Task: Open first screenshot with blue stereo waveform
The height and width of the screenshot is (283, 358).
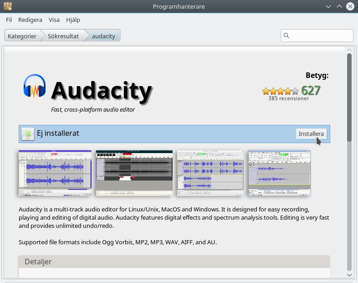Action: coord(55,173)
